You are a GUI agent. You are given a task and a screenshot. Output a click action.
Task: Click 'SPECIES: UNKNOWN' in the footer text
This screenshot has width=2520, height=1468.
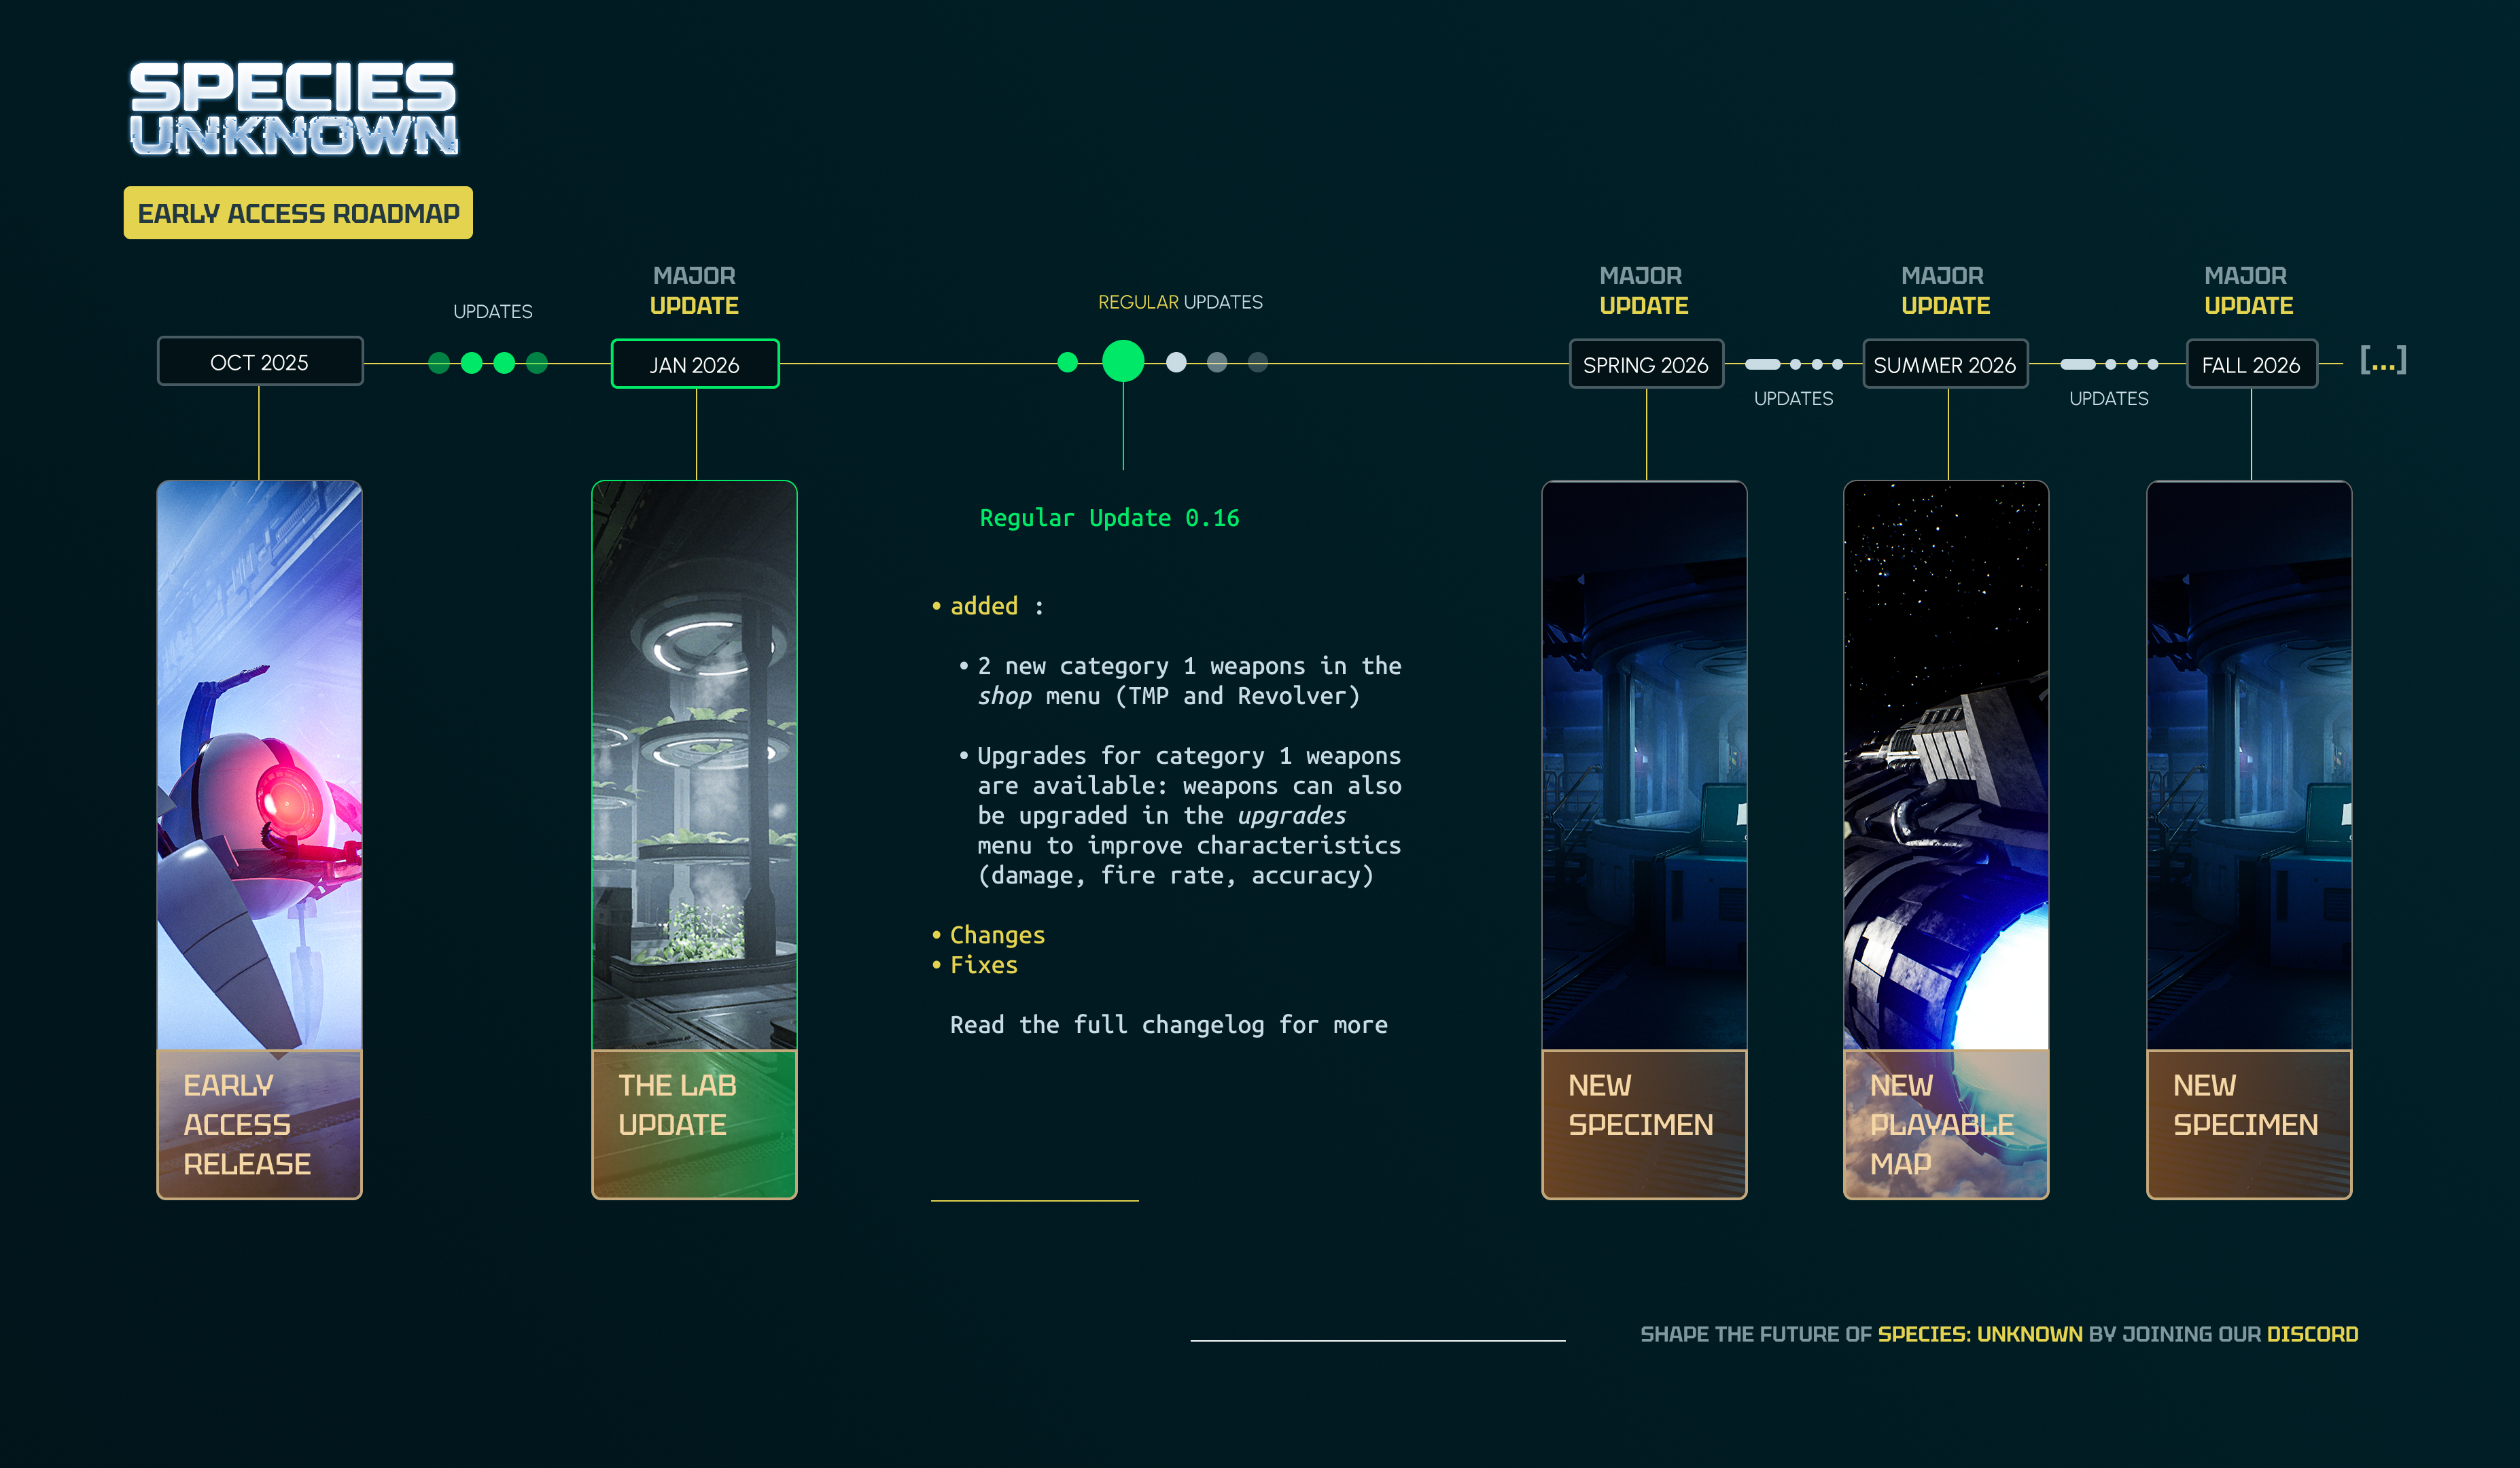pos(1980,1334)
